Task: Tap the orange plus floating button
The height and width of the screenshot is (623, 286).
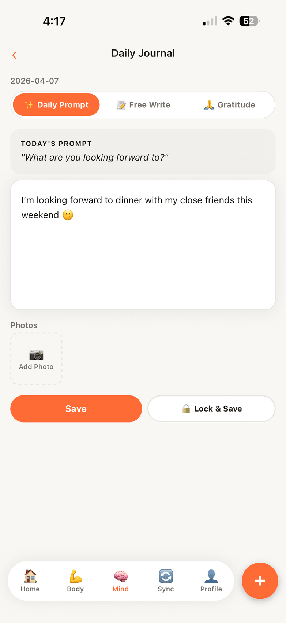Action: (260, 581)
